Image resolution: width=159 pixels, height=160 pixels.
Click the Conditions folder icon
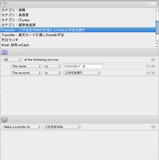4,52
